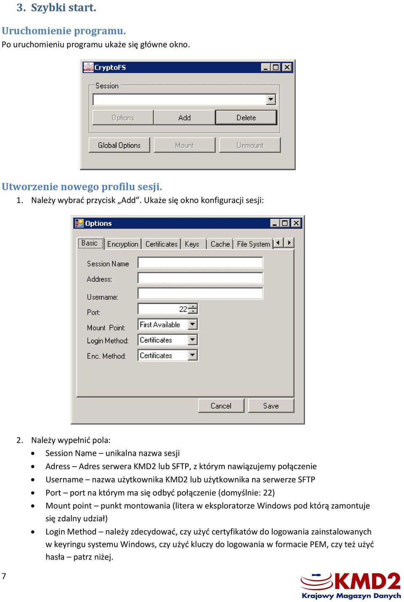Click Cancel in Options window
The height and width of the screenshot is (602, 404).
tap(221, 406)
